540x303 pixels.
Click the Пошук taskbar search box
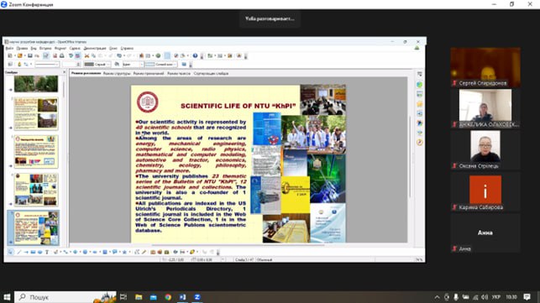pos(66,297)
